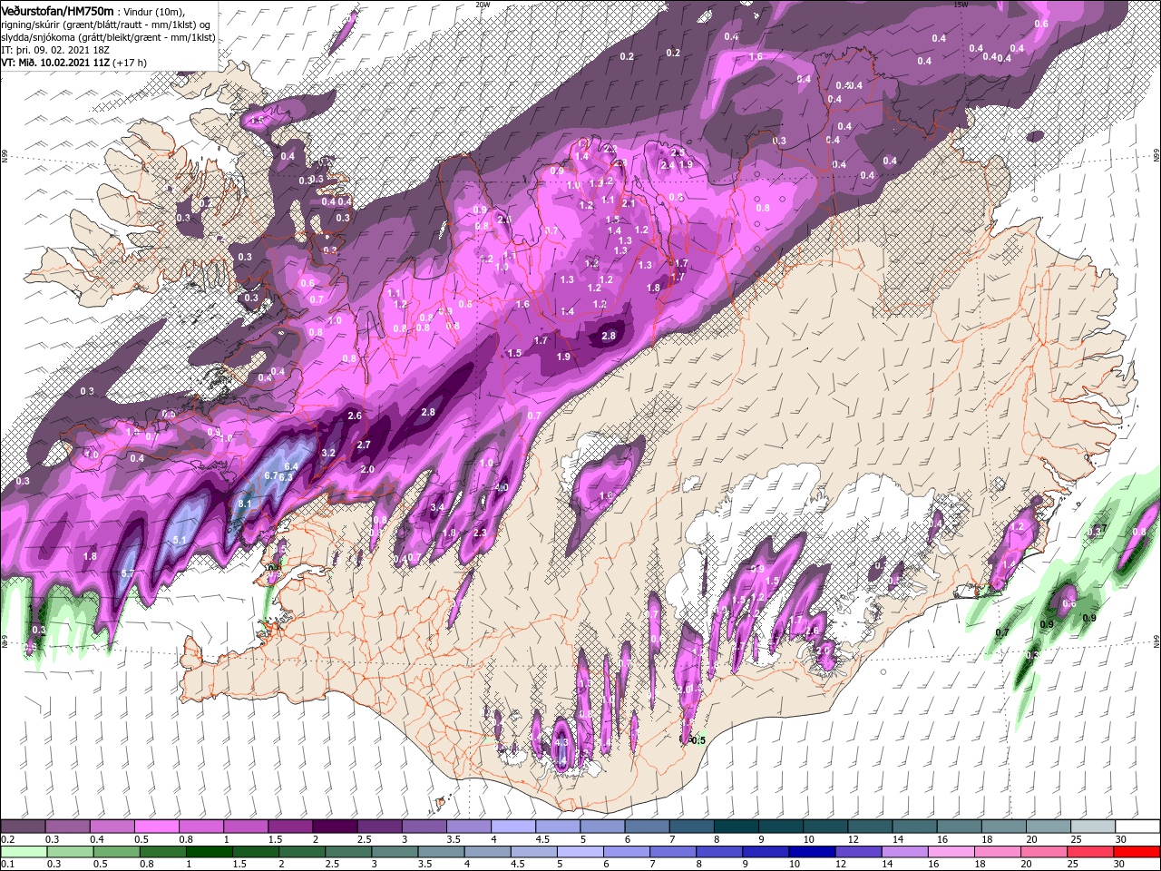Viewport: 1161px width, 871px height.
Task: Click the "(+17 h)" forecast offset text
Action: click(131, 64)
